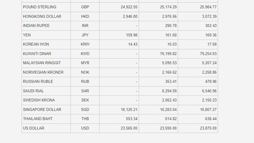Select THB sell rate 638.44
Image resolution: width=254 pixels, height=143 pixels.
click(x=211, y=119)
